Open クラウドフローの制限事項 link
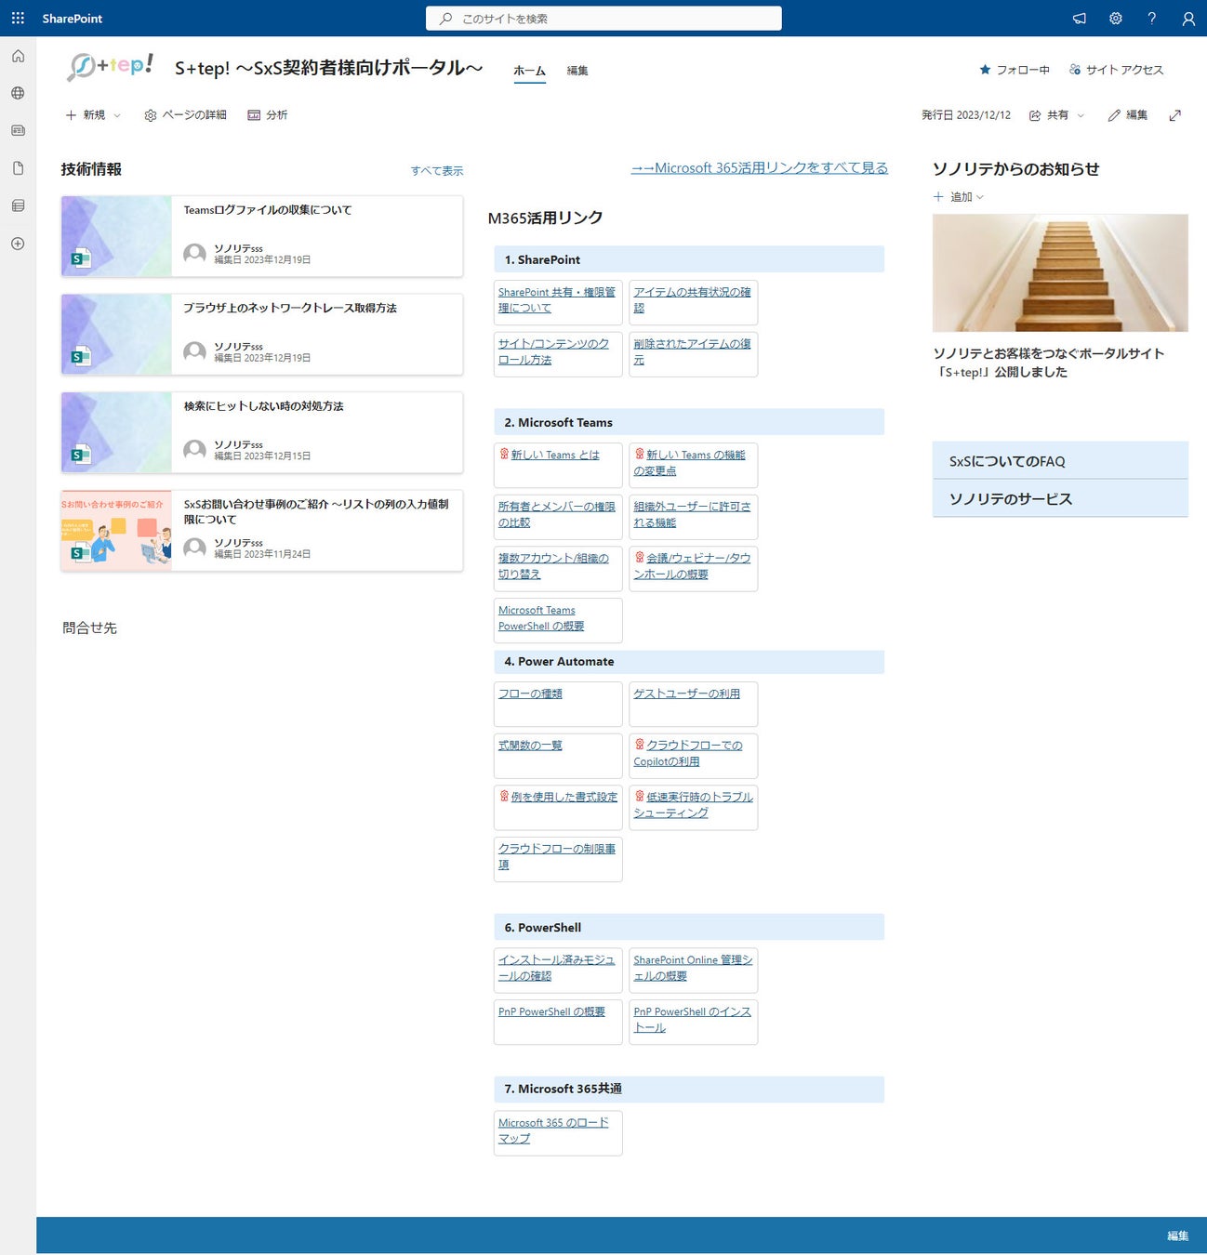The width and height of the screenshot is (1207, 1255). click(x=556, y=856)
